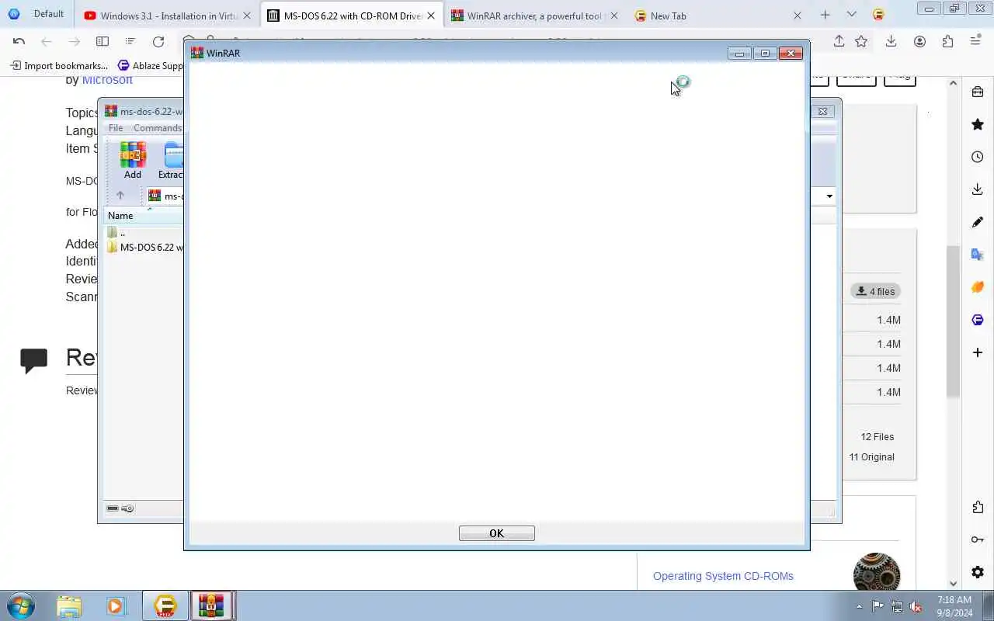994x621 pixels.
Task: Click the smiley icon beside the tab list chevron
Action: coord(878,15)
